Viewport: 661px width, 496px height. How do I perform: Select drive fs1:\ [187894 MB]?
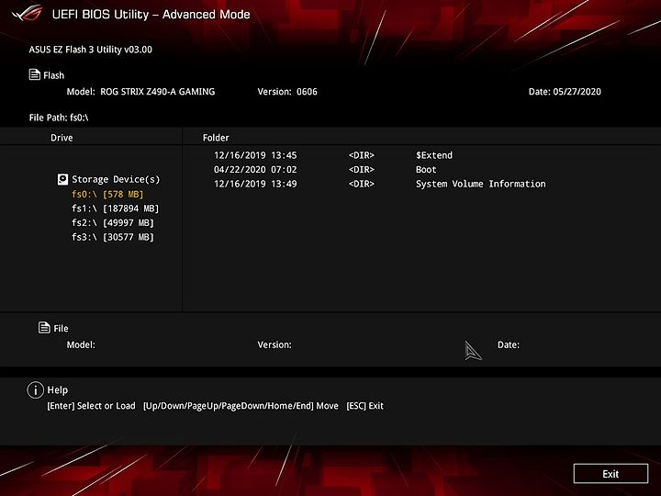[115, 209]
